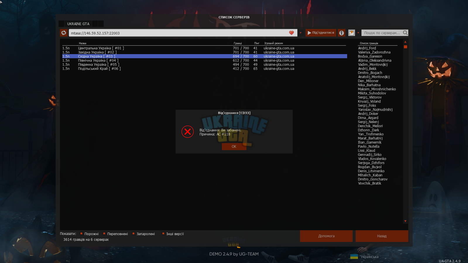
Task: Select server 'Західна Україна [ #02 ]'
Action: click(x=205, y=52)
